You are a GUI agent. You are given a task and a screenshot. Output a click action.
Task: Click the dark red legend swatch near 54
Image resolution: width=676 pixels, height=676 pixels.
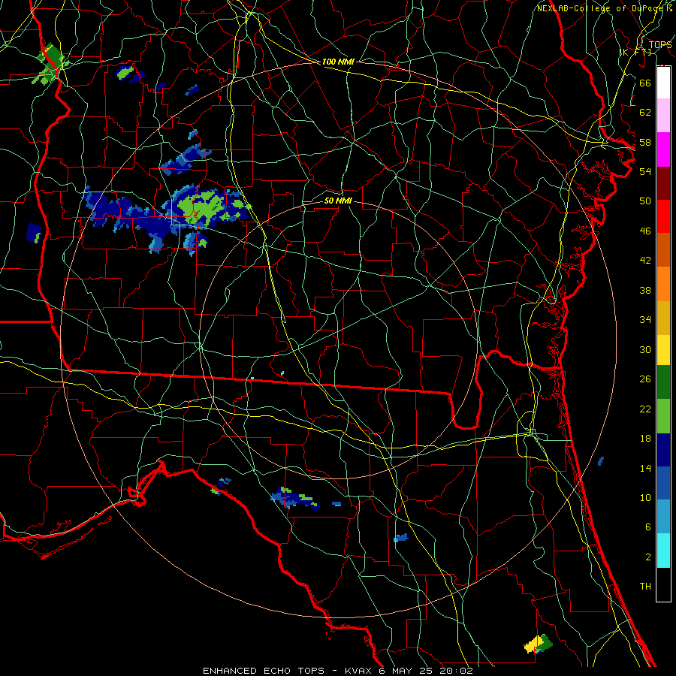click(x=663, y=183)
